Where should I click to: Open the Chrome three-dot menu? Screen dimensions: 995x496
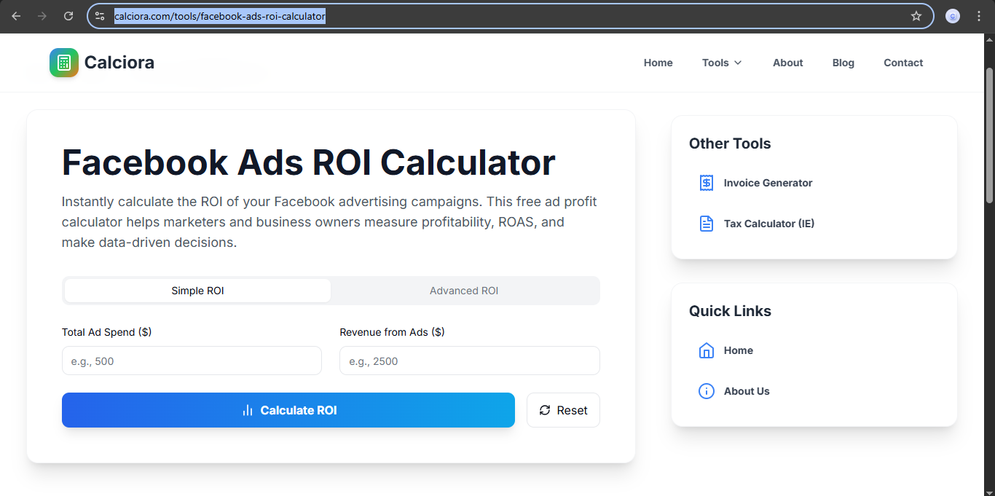click(x=979, y=15)
